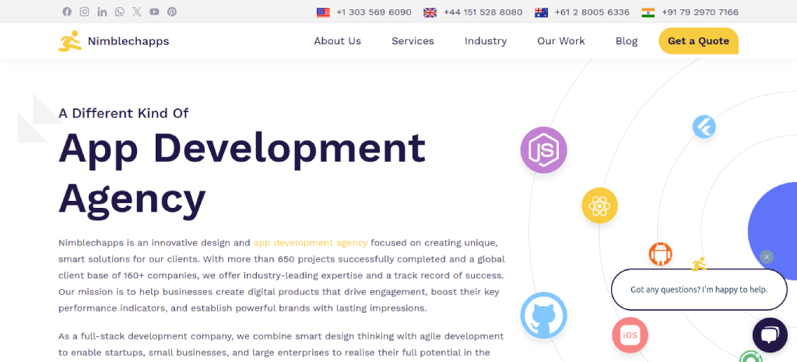Follow the 'app development agency' yellow link
797x362 pixels.
coord(310,243)
